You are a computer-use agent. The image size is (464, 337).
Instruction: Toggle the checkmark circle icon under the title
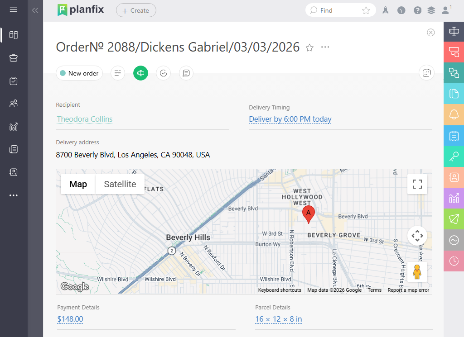coord(163,73)
